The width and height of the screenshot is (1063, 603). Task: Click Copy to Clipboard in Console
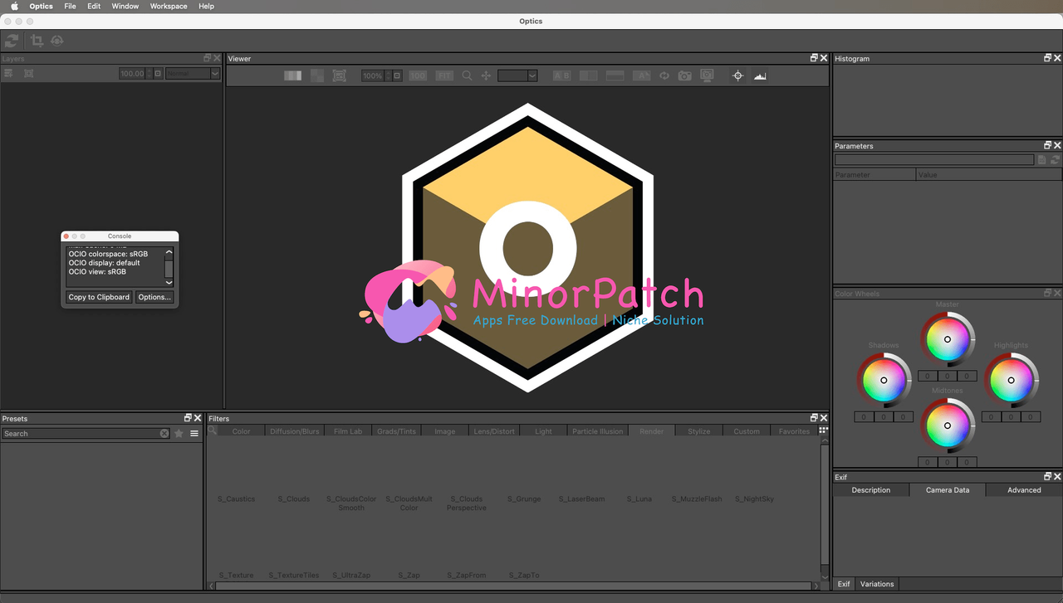point(99,297)
